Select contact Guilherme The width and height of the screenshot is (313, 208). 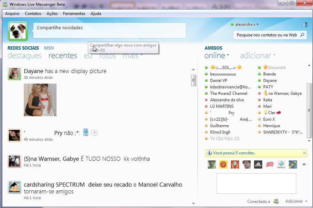[x=219, y=126]
